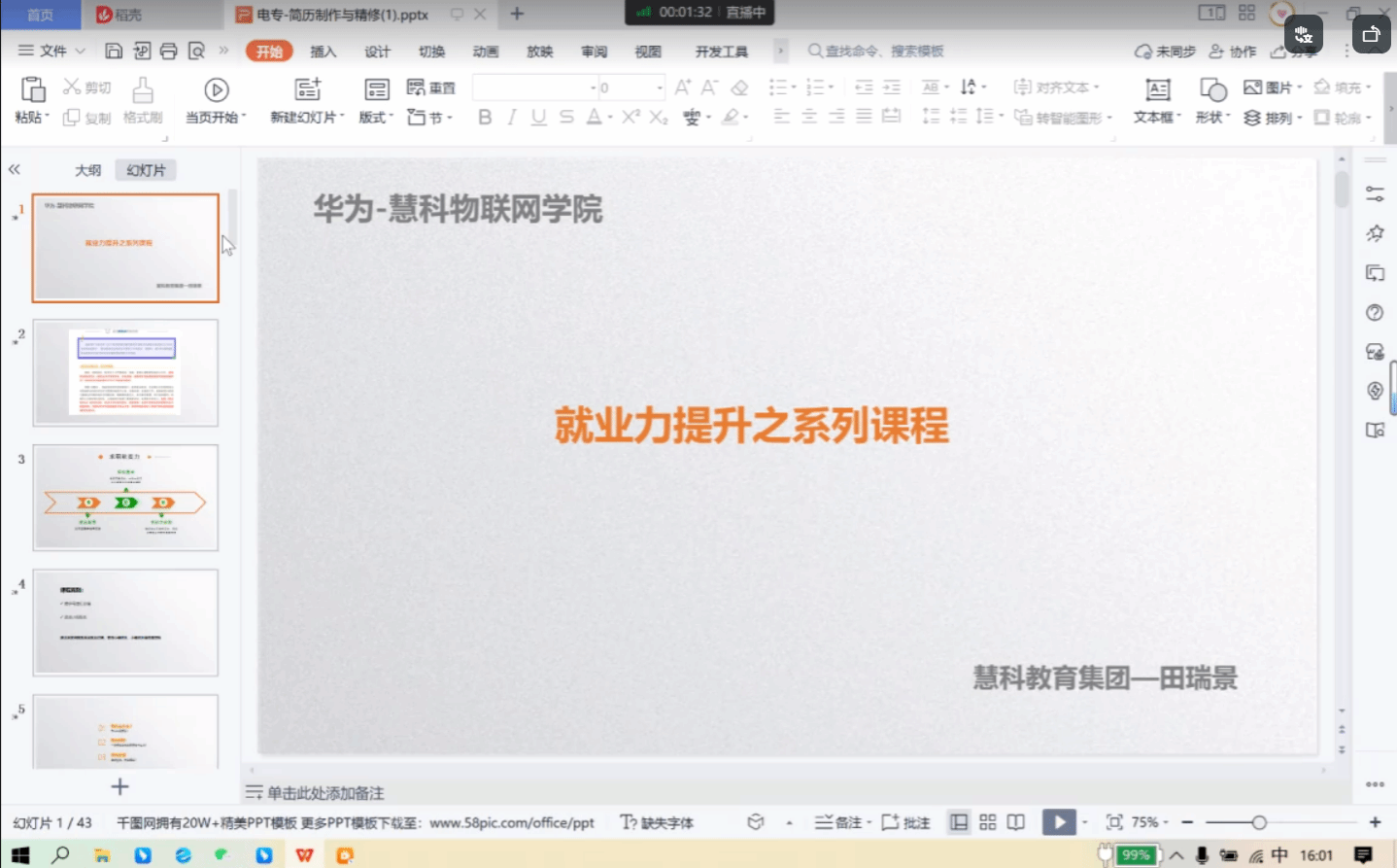The image size is (1397, 868).
Task: Click the New Slide (新建幻灯片) icon
Action: 308,89
